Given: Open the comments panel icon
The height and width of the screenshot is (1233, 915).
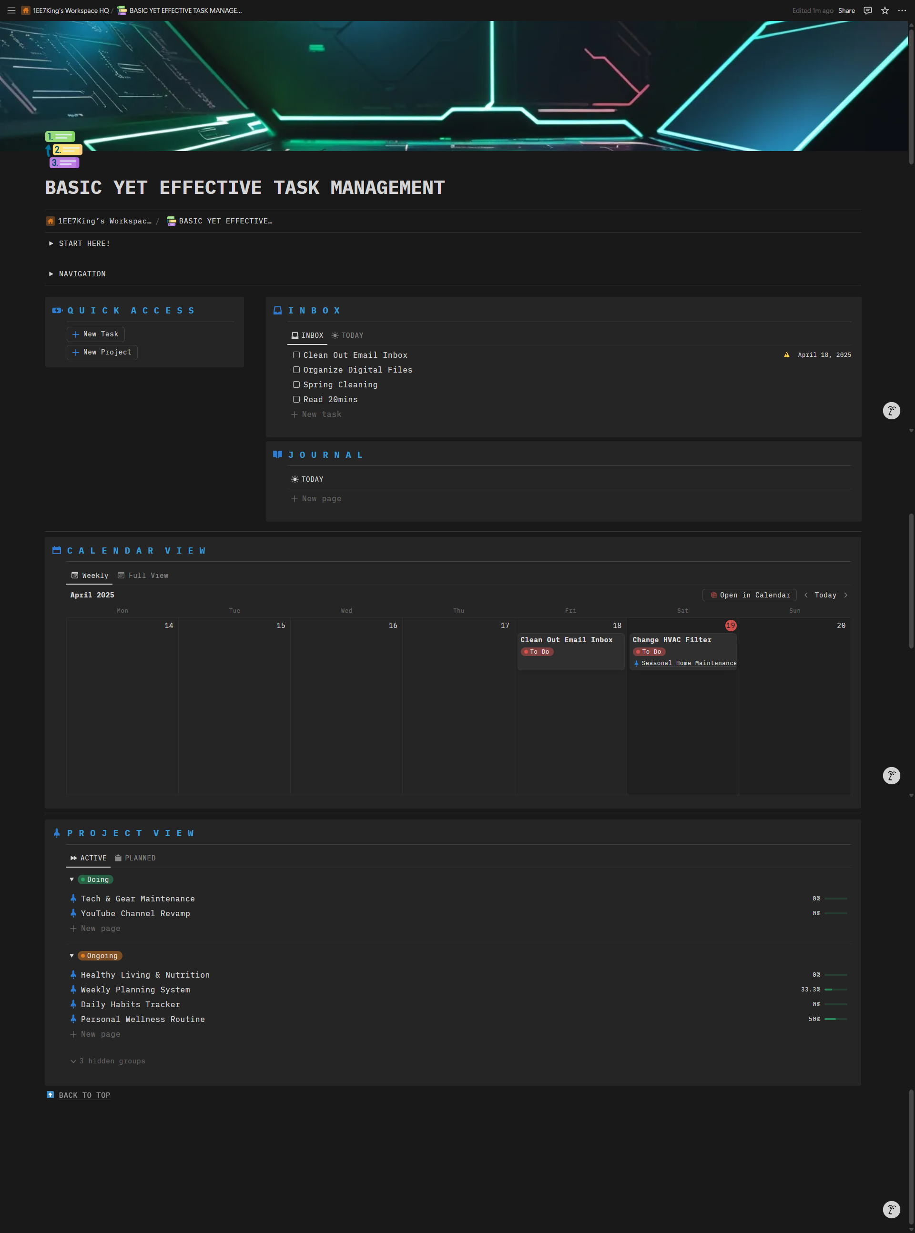Looking at the screenshot, I should pos(867,10).
